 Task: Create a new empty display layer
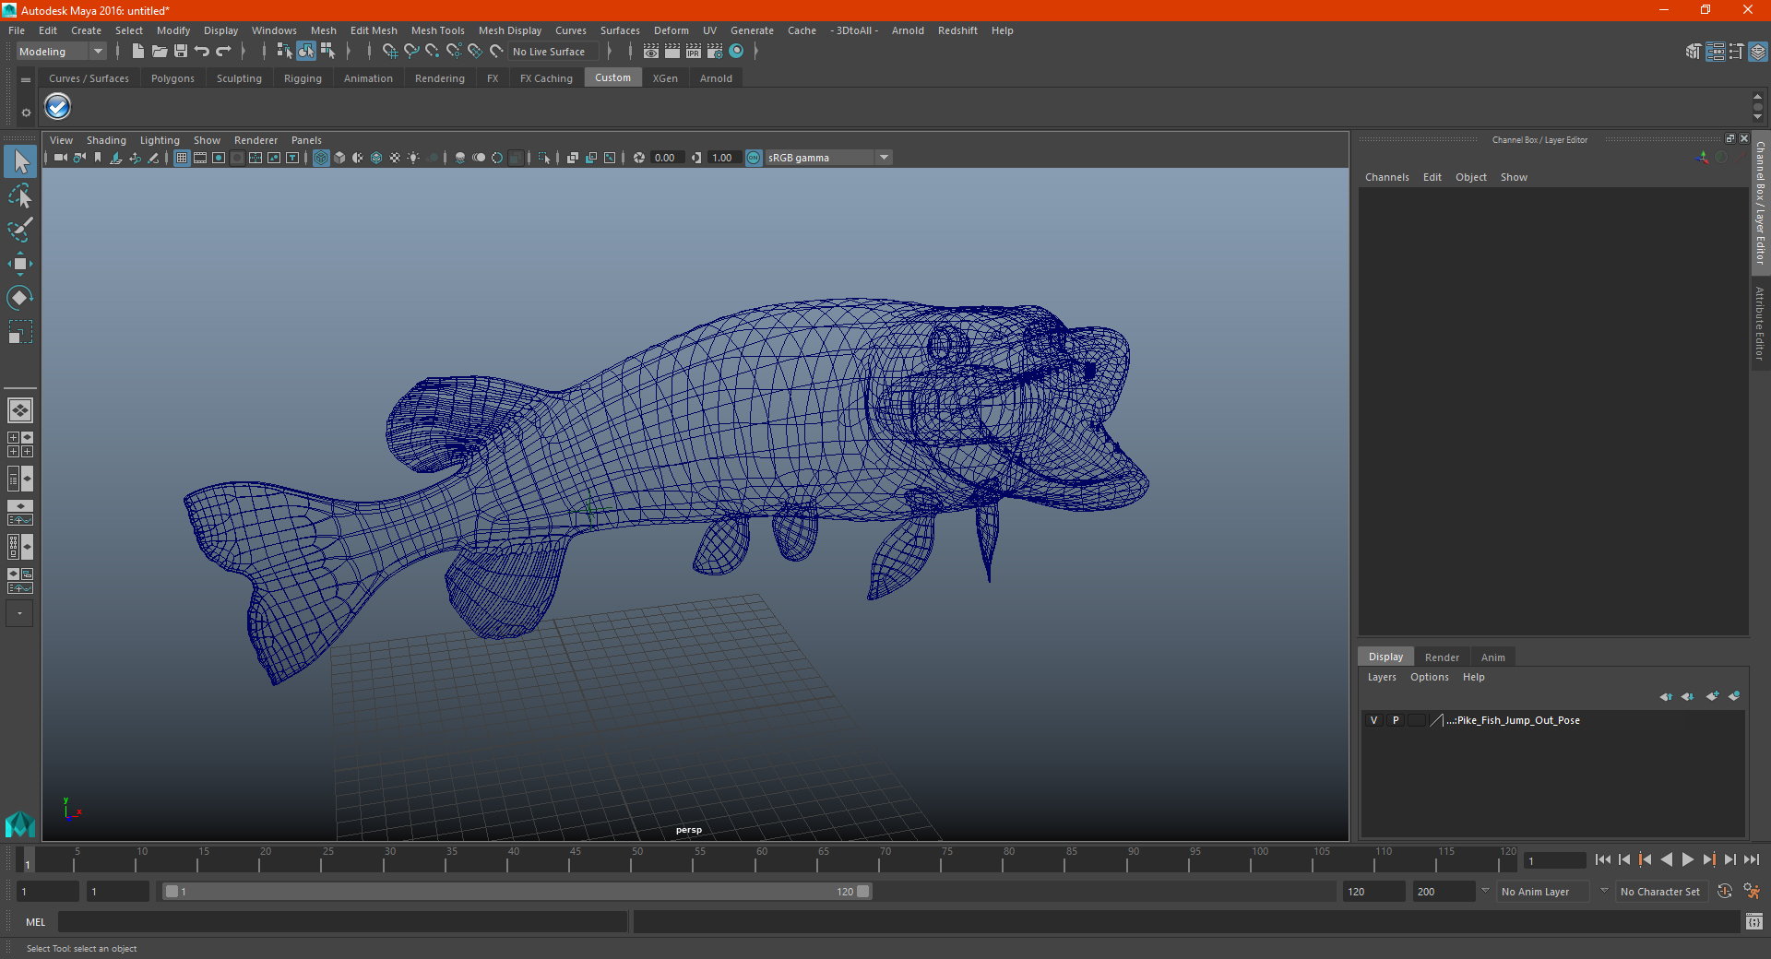coord(1712,696)
